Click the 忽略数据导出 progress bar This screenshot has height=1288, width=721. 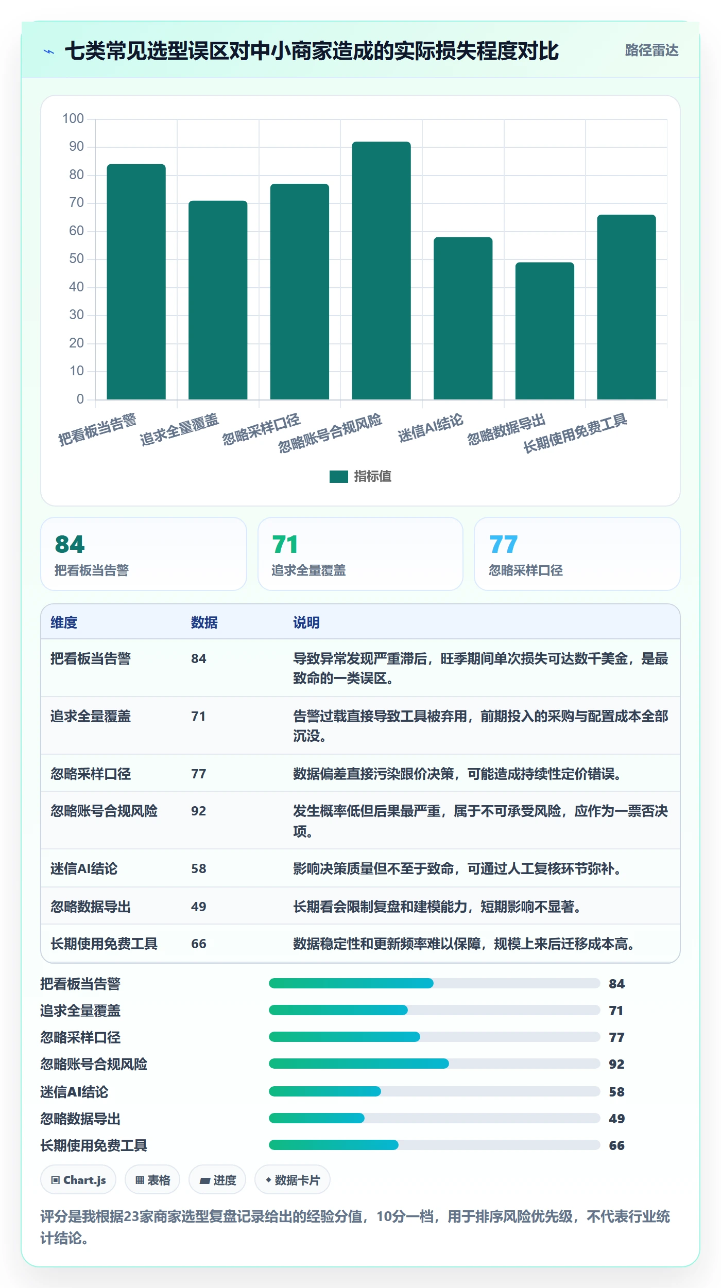435,1118
